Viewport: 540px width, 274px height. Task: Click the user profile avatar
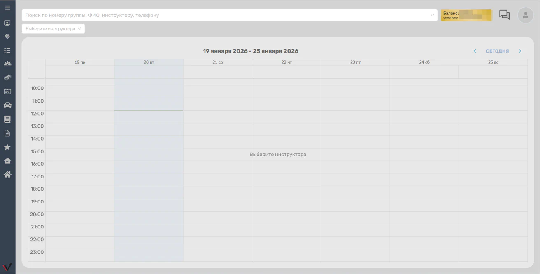[x=525, y=15]
